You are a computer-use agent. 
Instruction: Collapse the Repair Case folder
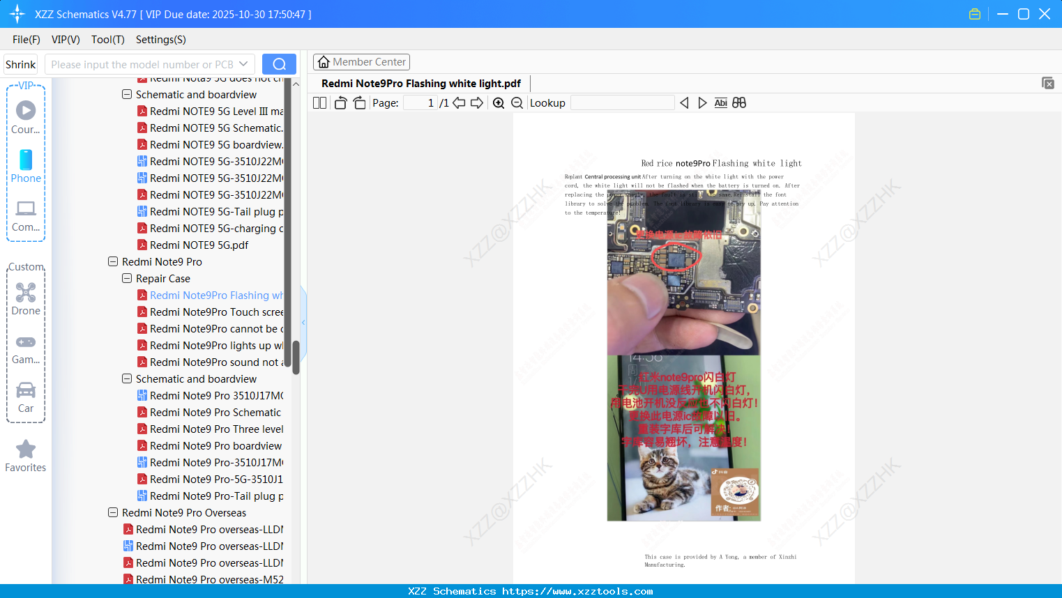[x=127, y=279]
